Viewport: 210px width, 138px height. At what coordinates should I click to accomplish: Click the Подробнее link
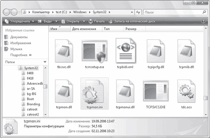(x=21, y=55)
